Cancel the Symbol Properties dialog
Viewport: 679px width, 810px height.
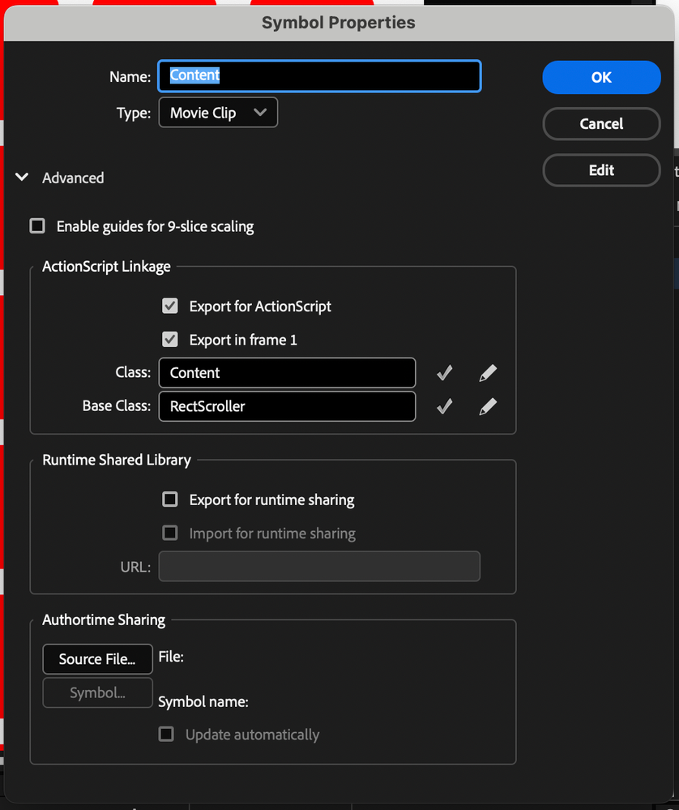(x=601, y=124)
